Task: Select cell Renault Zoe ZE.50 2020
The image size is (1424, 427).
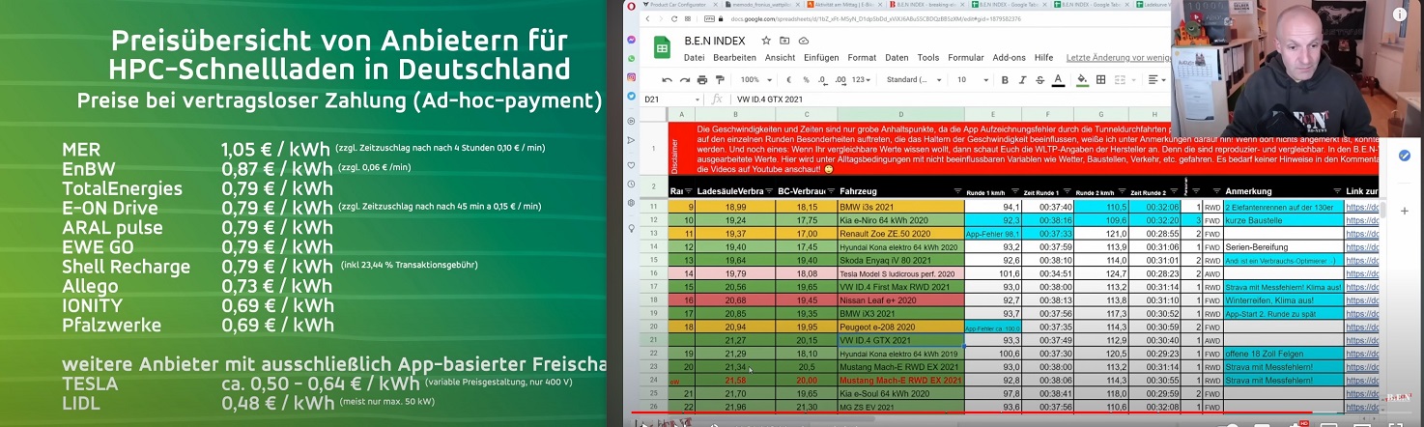Action: pyautogui.click(x=901, y=234)
